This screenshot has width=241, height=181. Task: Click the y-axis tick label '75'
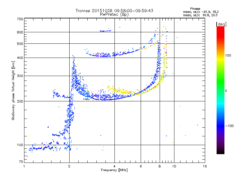coord(21,162)
